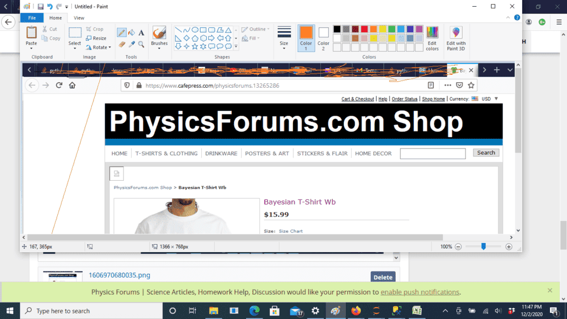Expand the Shapes gallery more arrow

(236, 46)
